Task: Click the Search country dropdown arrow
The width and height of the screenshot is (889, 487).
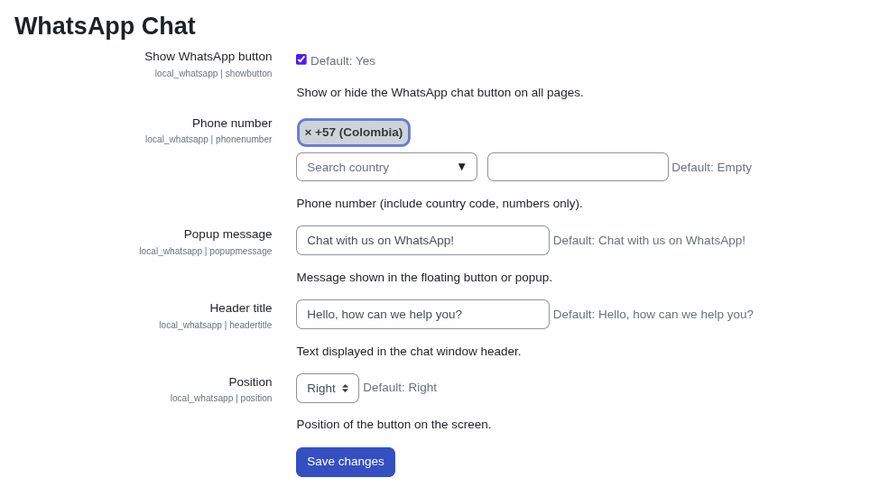Action: pyautogui.click(x=461, y=167)
